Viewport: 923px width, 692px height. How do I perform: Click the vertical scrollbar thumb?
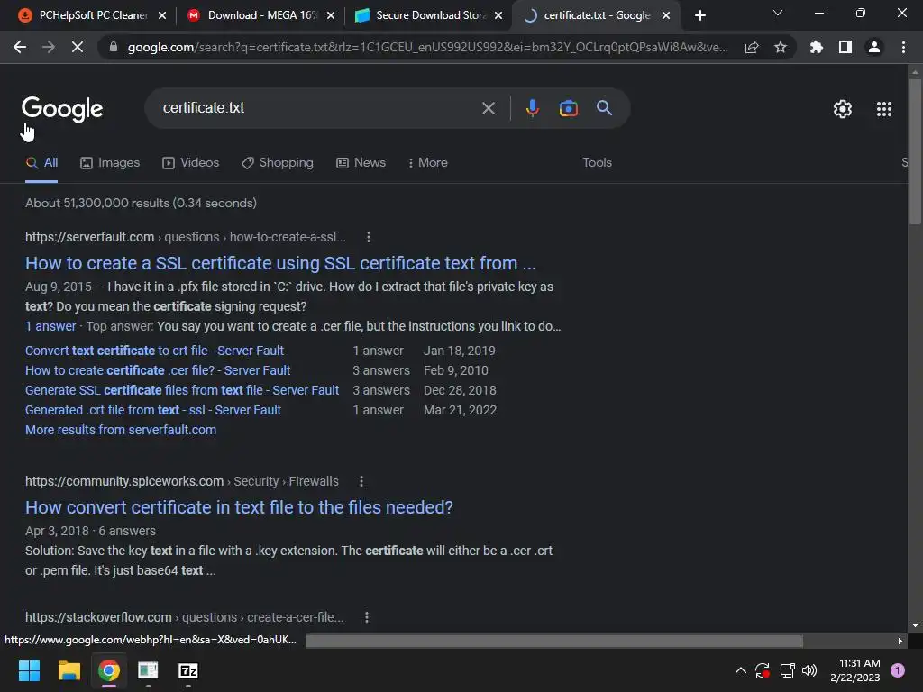(915, 151)
